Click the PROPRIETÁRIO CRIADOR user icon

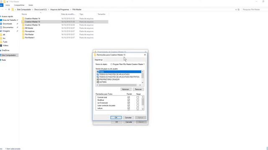click(98, 80)
